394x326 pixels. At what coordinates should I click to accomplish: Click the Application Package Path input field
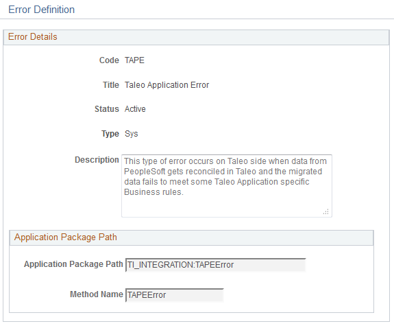(x=216, y=265)
